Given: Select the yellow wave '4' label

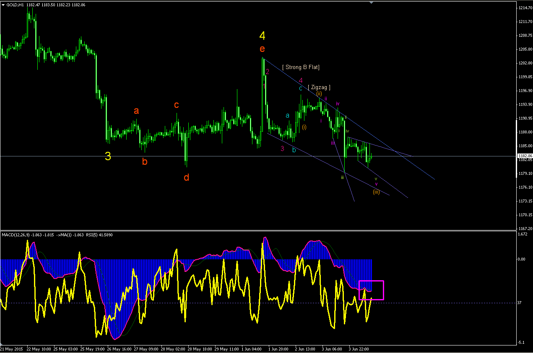Looking at the screenshot, I should [262, 36].
